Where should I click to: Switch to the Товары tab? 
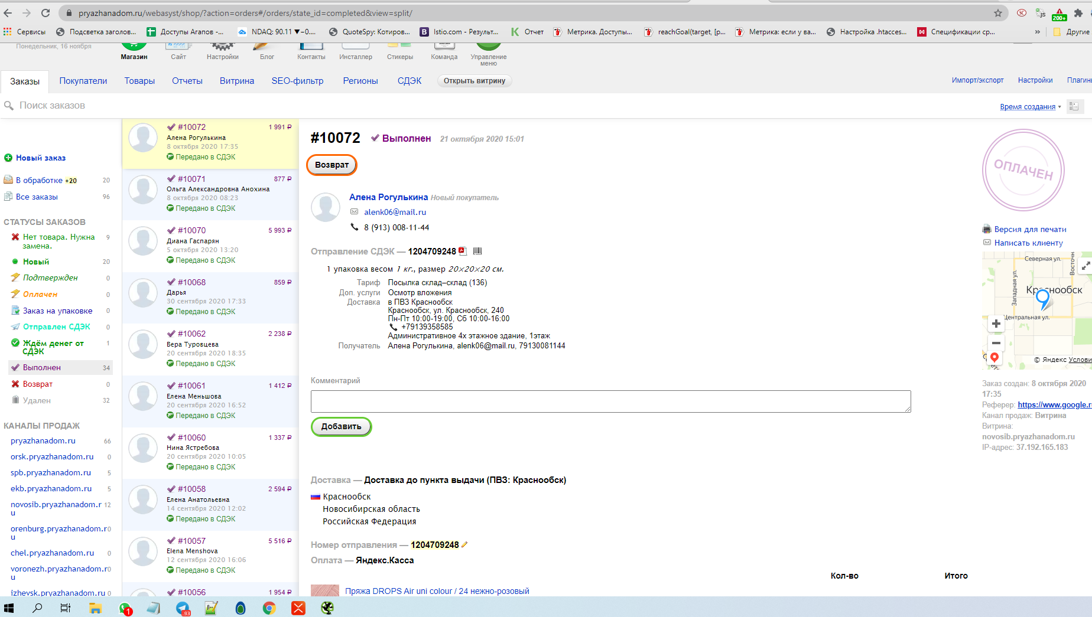click(x=139, y=81)
